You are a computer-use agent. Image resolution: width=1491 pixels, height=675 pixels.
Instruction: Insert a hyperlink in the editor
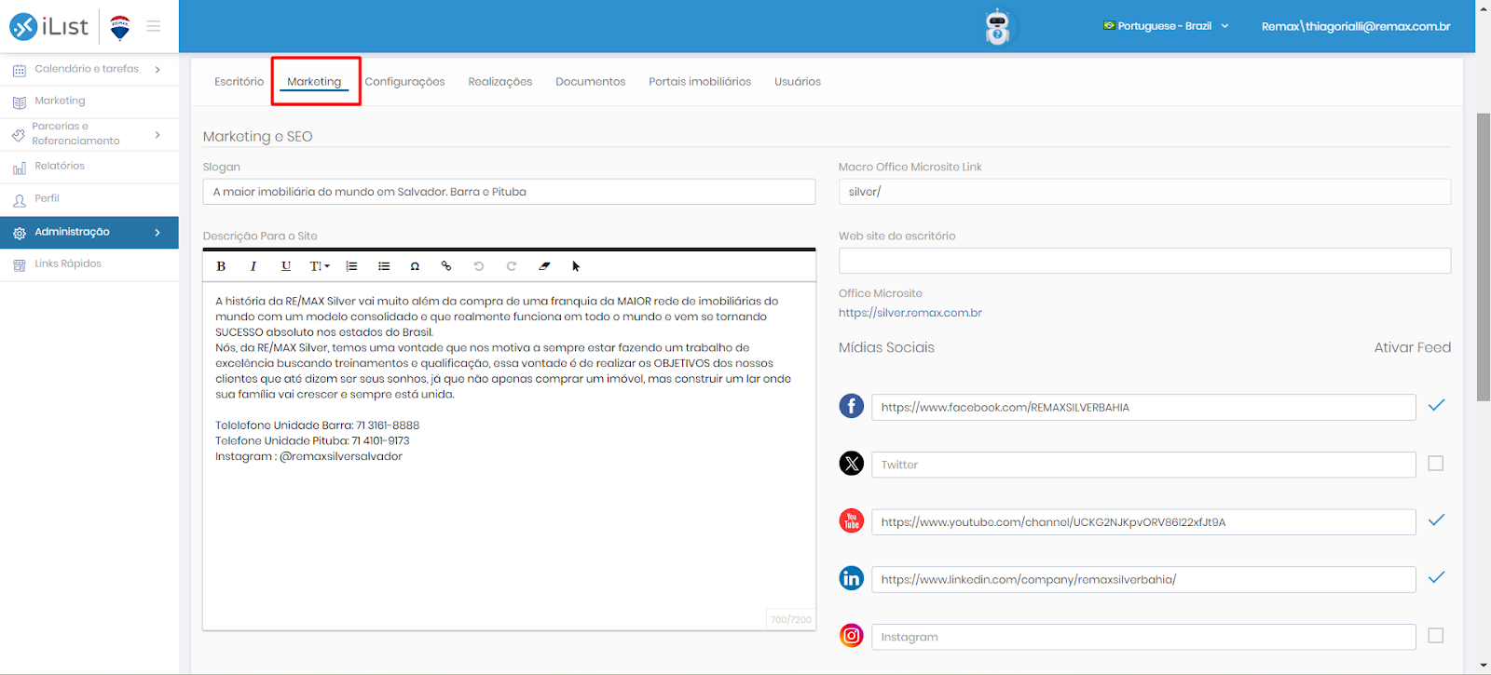tap(446, 266)
